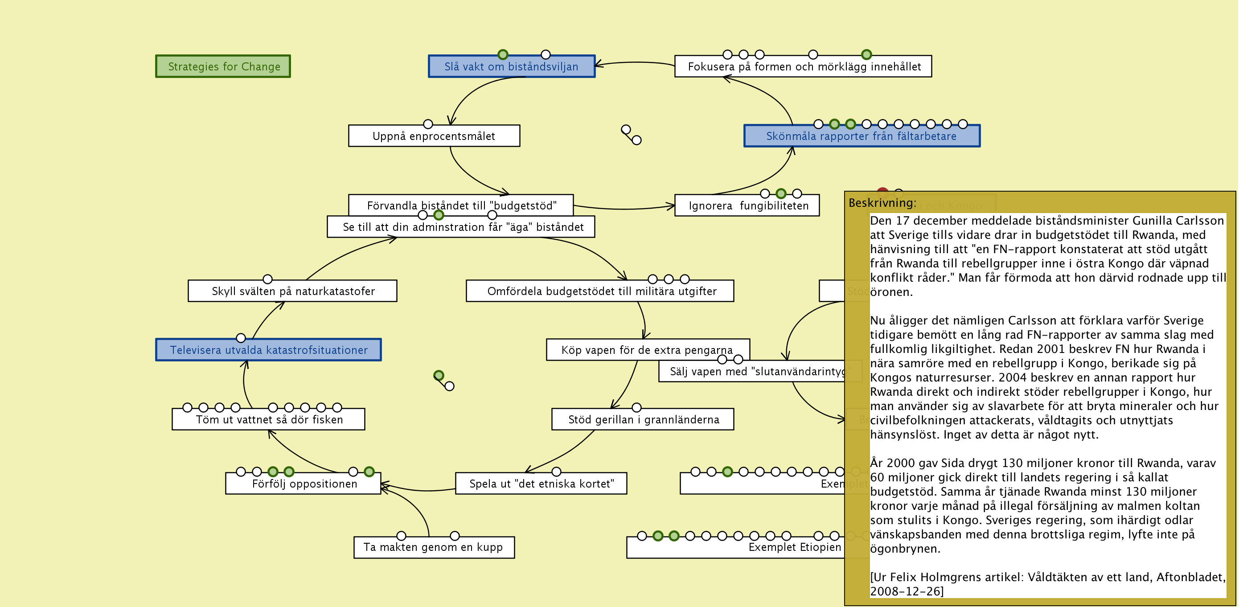Screen dimensions: 1239x607
Task: Click the circle marker above Spela ut "det etniska kortet"
Action: (556, 472)
